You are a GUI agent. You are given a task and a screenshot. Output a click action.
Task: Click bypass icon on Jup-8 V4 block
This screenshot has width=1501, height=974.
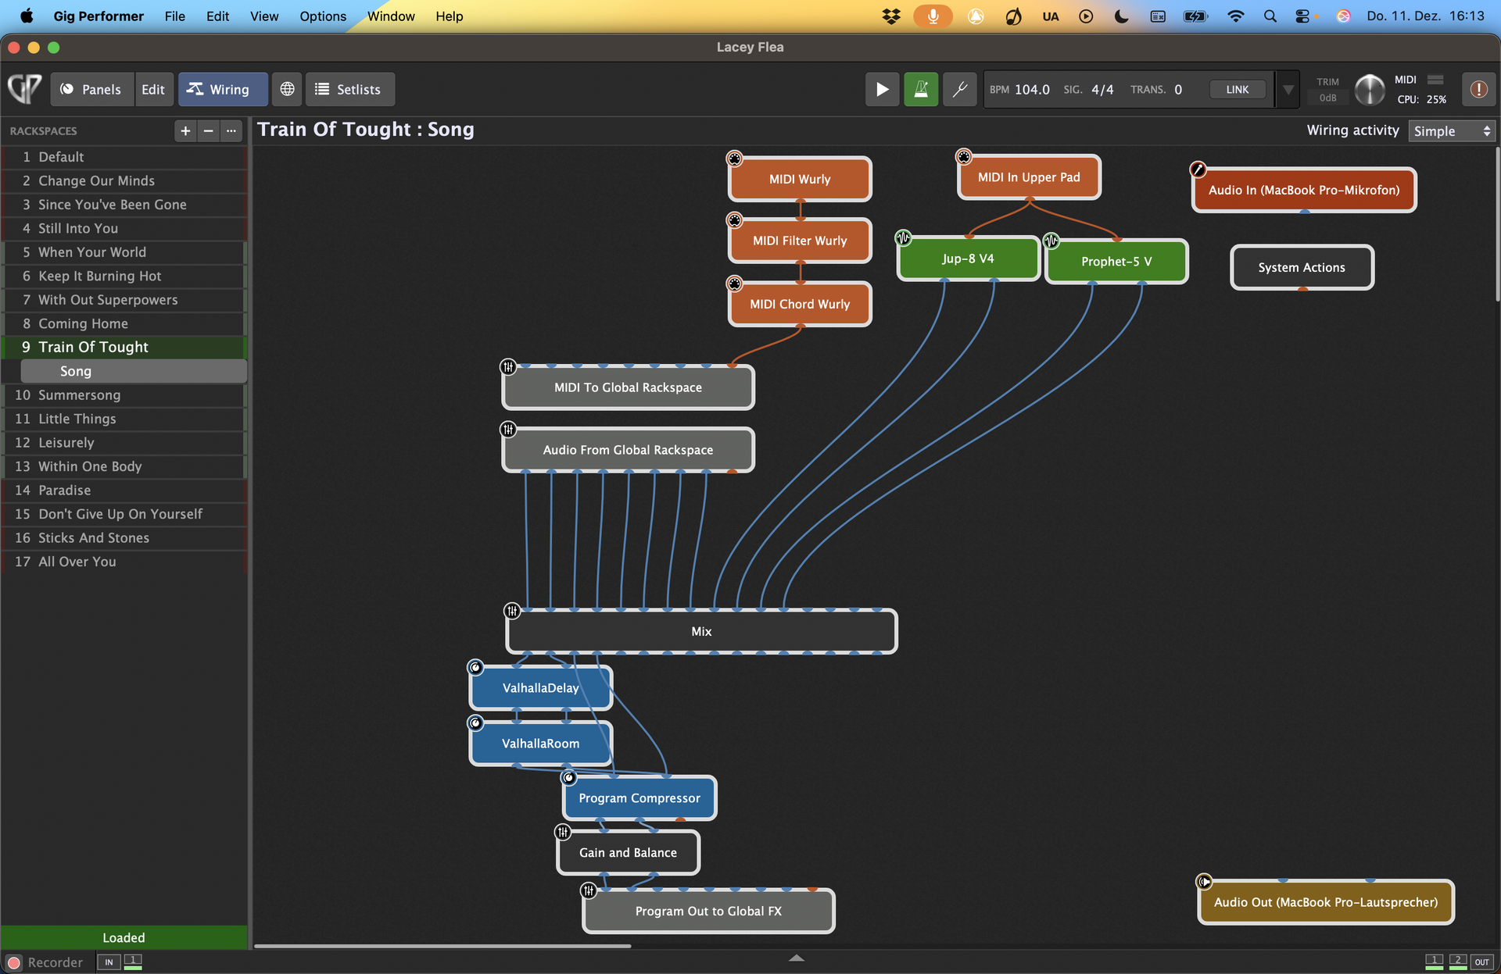pos(903,237)
